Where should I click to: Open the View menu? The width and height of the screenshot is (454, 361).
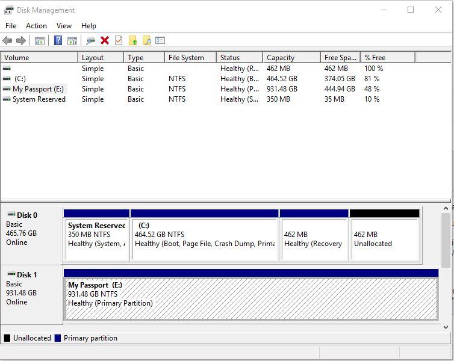point(64,26)
